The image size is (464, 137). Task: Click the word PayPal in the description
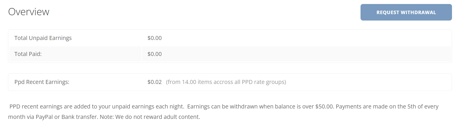[44, 117]
